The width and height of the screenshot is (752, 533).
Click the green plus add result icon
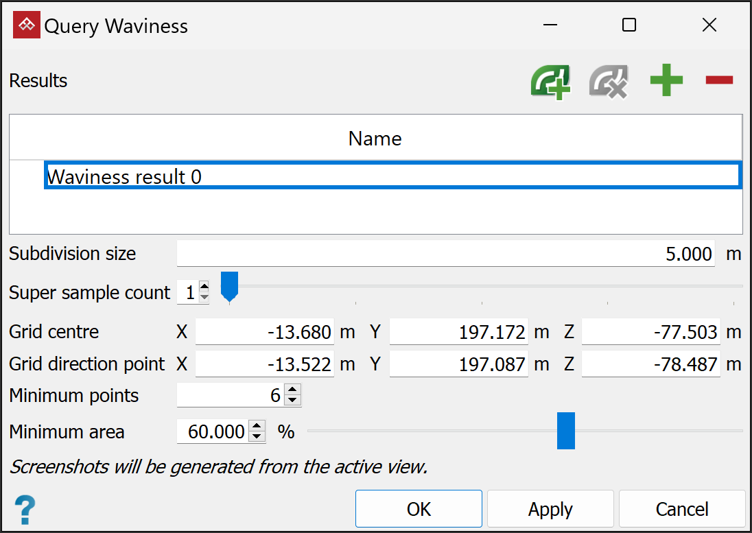(666, 81)
